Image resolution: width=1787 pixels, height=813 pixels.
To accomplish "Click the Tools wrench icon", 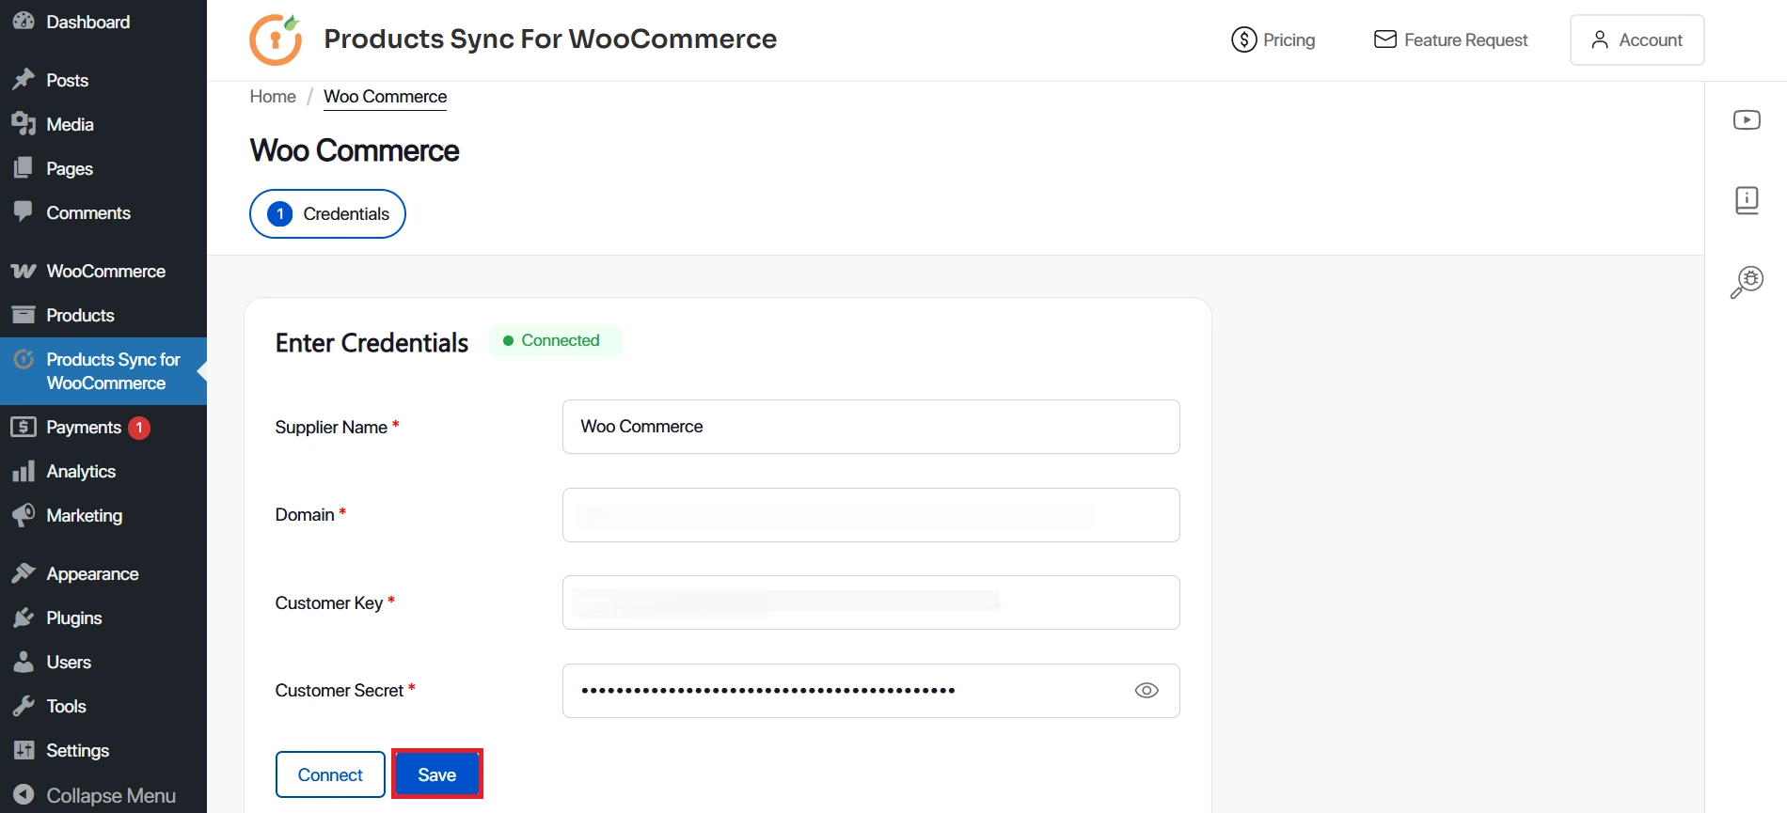I will [x=24, y=706].
